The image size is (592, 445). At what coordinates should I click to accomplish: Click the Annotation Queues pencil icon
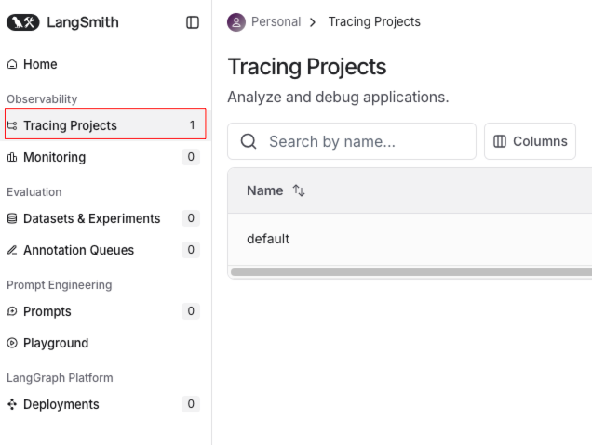click(x=12, y=251)
